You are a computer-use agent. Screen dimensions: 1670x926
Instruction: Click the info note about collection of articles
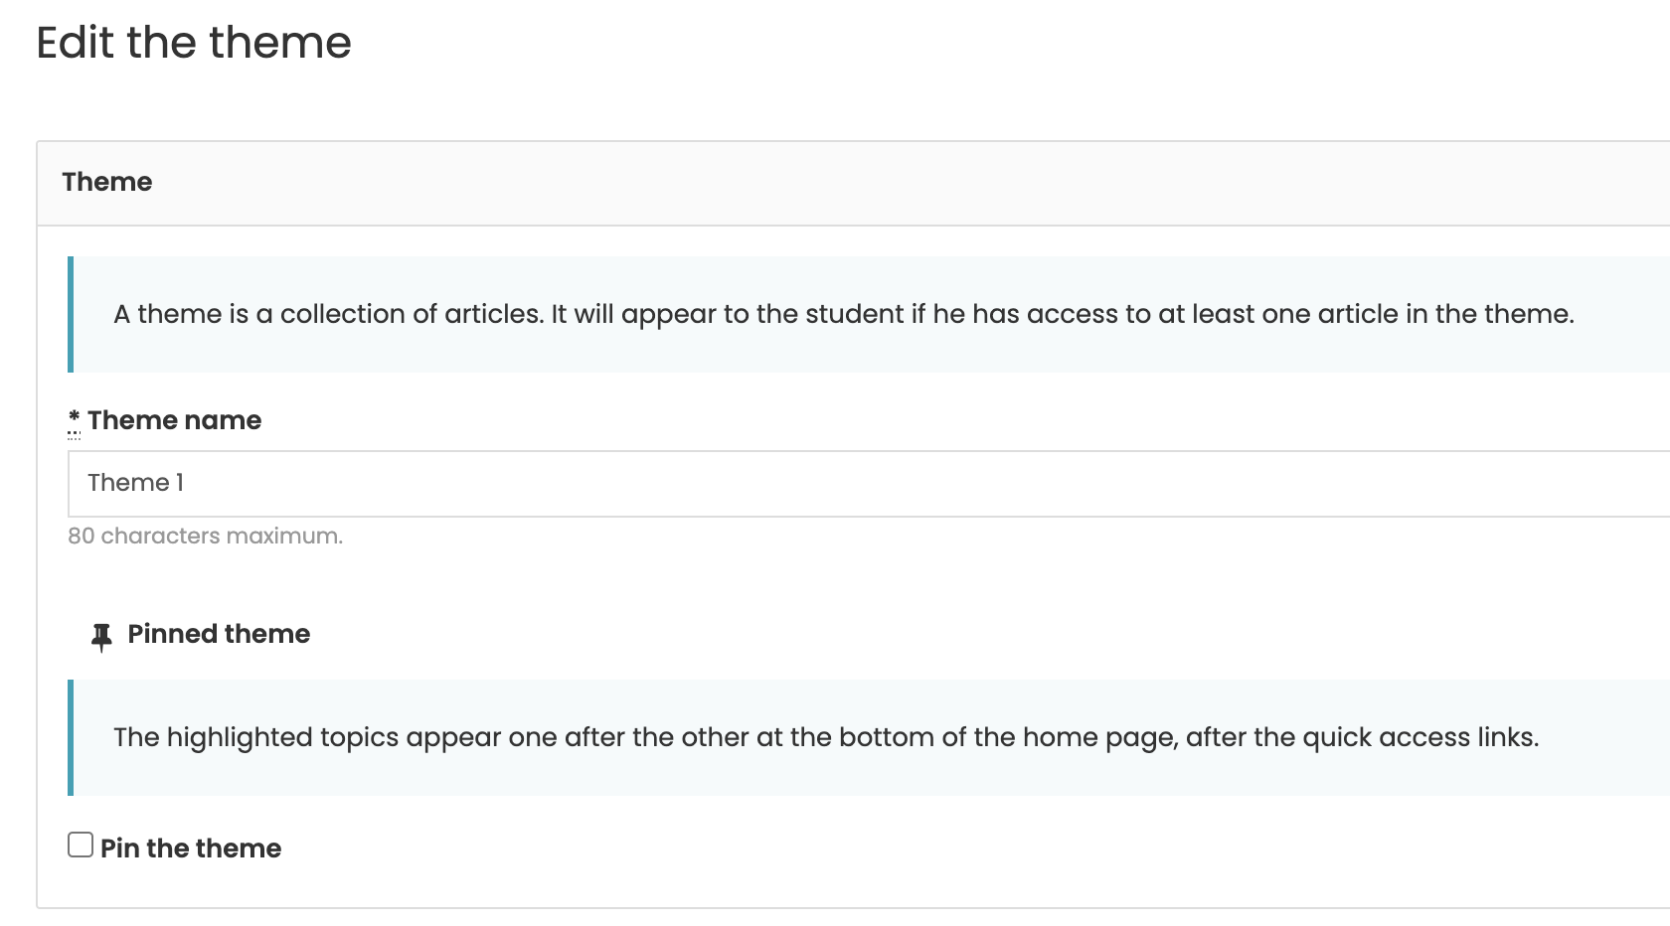[x=869, y=314]
